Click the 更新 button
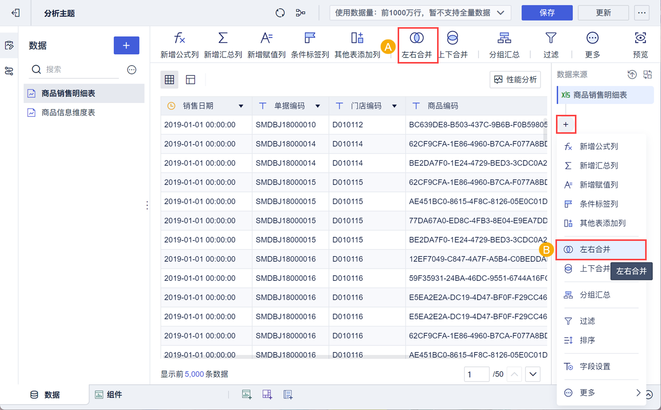Image resolution: width=661 pixels, height=410 pixels. [603, 13]
